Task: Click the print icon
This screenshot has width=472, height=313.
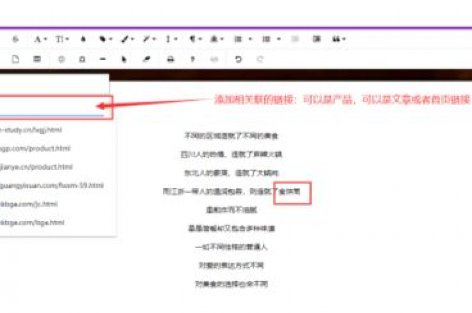Action: point(170,60)
